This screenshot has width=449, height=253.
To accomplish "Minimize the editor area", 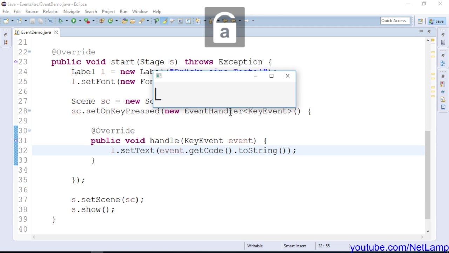I will [x=421, y=31].
